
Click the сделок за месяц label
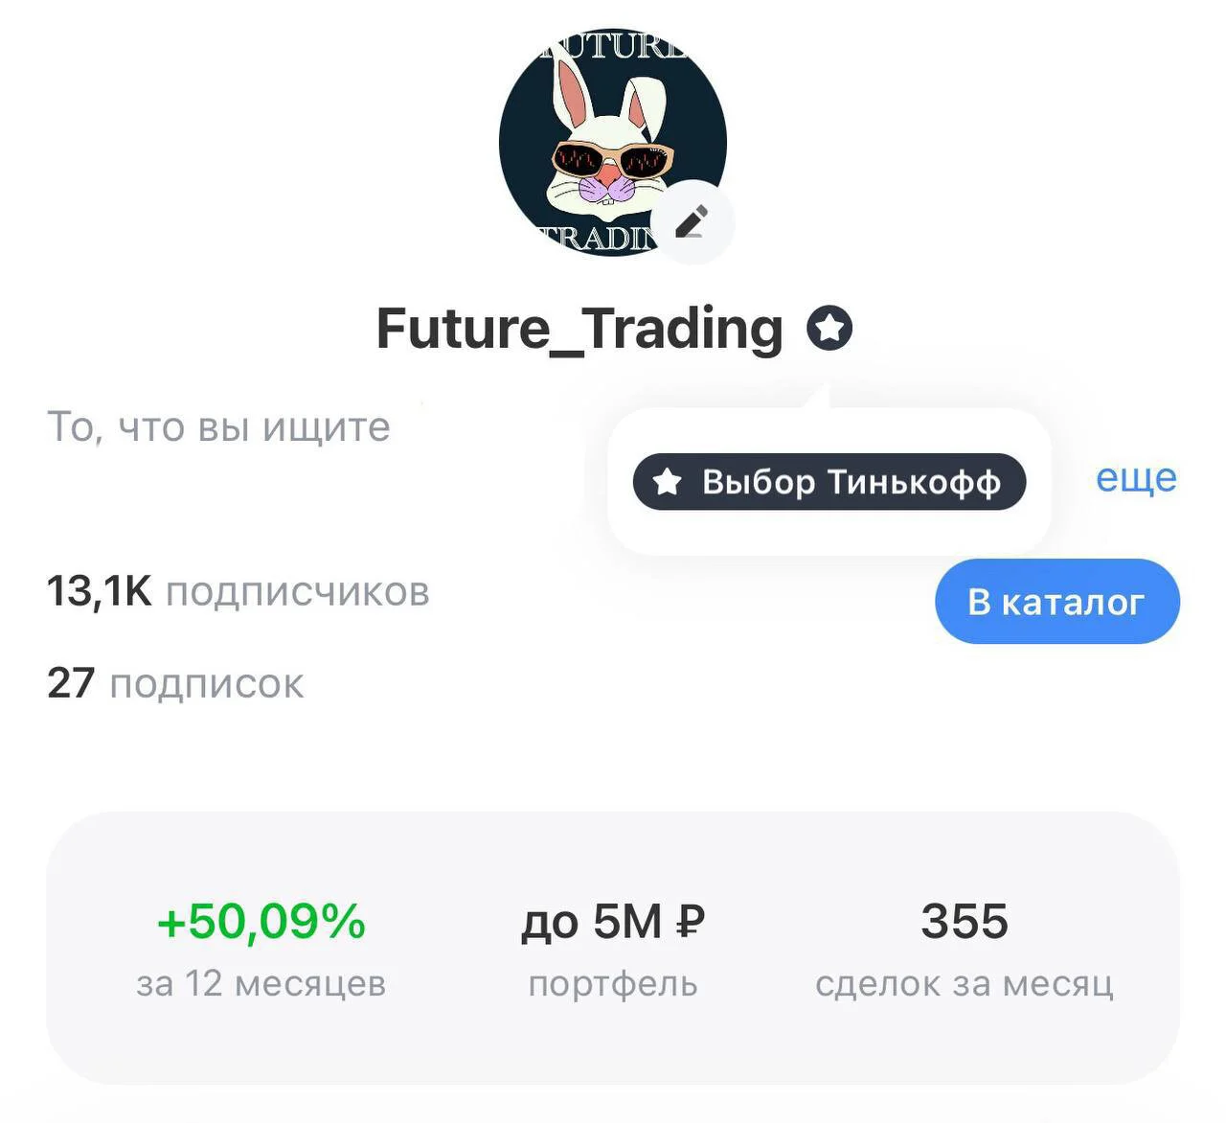tap(965, 984)
